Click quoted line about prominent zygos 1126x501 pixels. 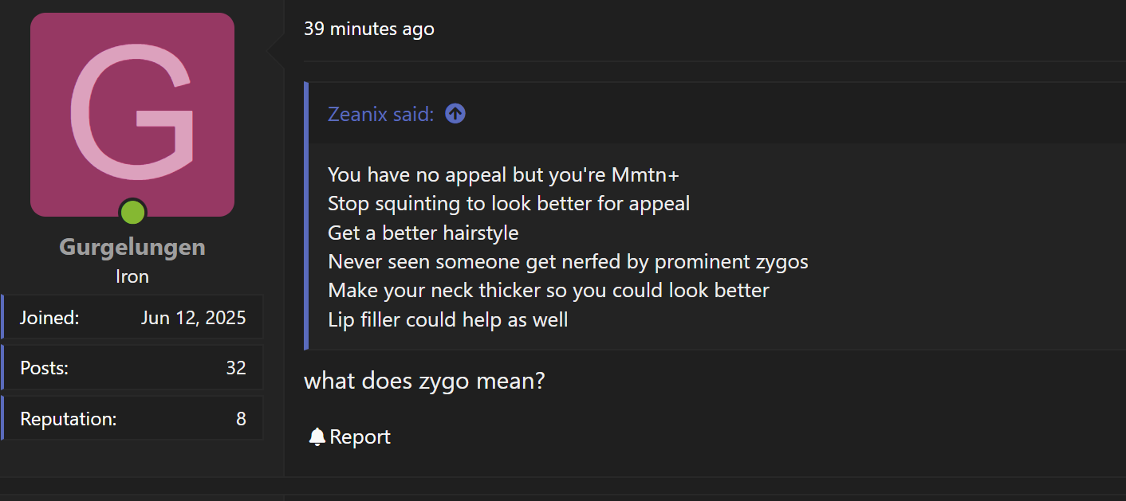tap(568, 261)
